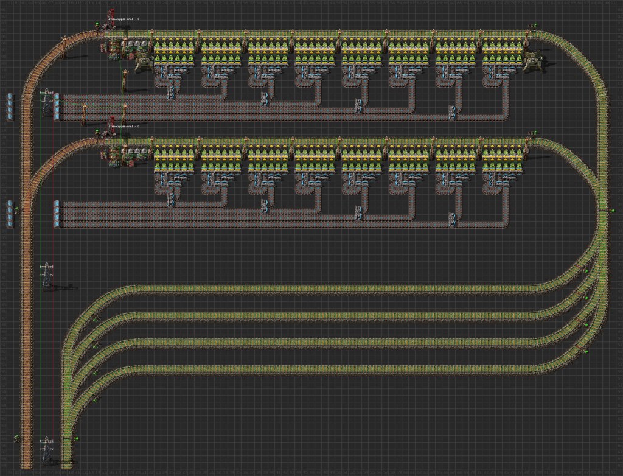Click the signal at the second stacker lane's right end
The image size is (623, 476).
click(x=586, y=298)
